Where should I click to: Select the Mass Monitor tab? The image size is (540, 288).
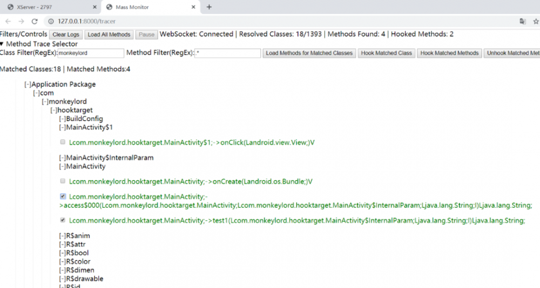[x=151, y=7]
